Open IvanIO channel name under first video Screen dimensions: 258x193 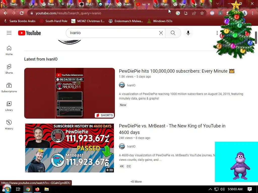[x=131, y=85]
